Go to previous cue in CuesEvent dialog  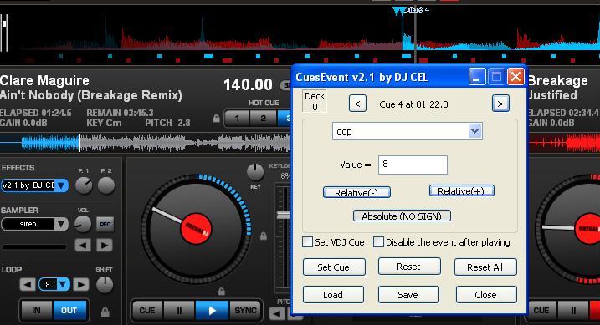coord(357,104)
